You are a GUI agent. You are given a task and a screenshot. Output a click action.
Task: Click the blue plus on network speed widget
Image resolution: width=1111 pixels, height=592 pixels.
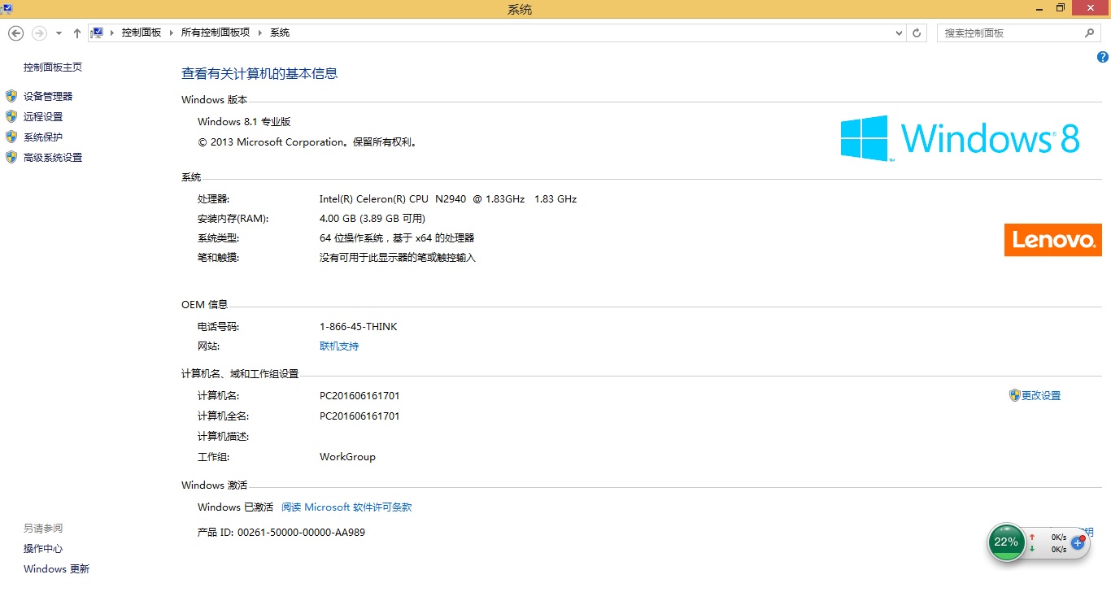point(1078,542)
